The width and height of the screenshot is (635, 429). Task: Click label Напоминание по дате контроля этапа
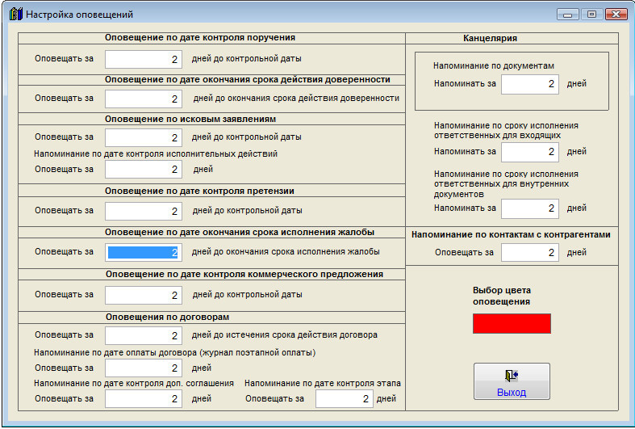pyautogui.click(x=323, y=383)
